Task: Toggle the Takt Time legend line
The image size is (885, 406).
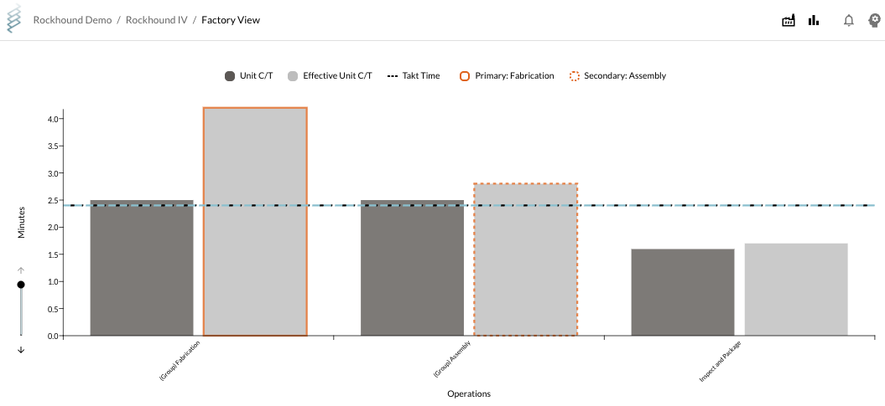Action: tap(413, 76)
